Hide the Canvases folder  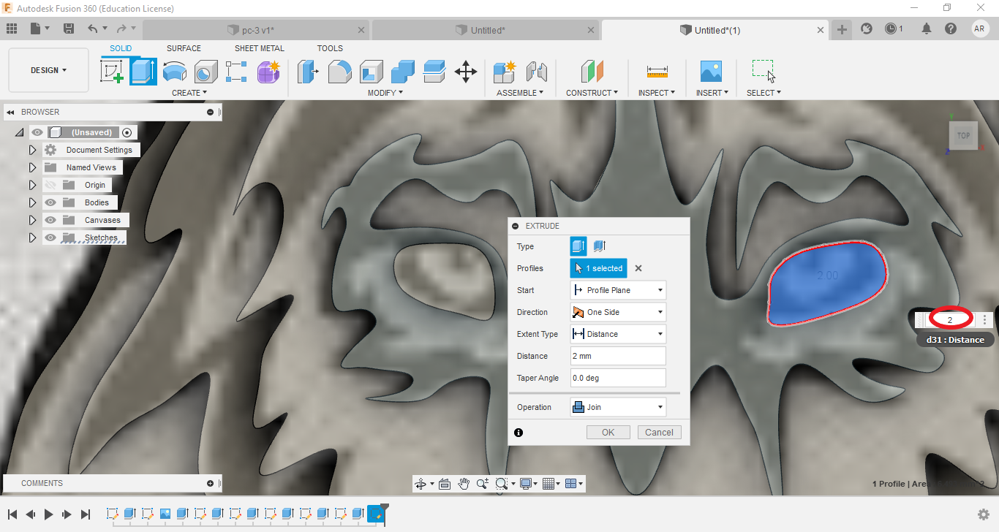50,220
